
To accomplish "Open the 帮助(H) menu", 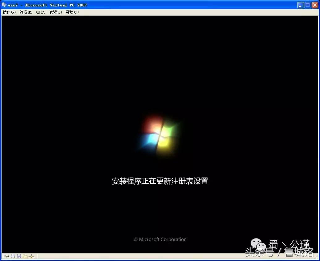I will click(71, 12).
